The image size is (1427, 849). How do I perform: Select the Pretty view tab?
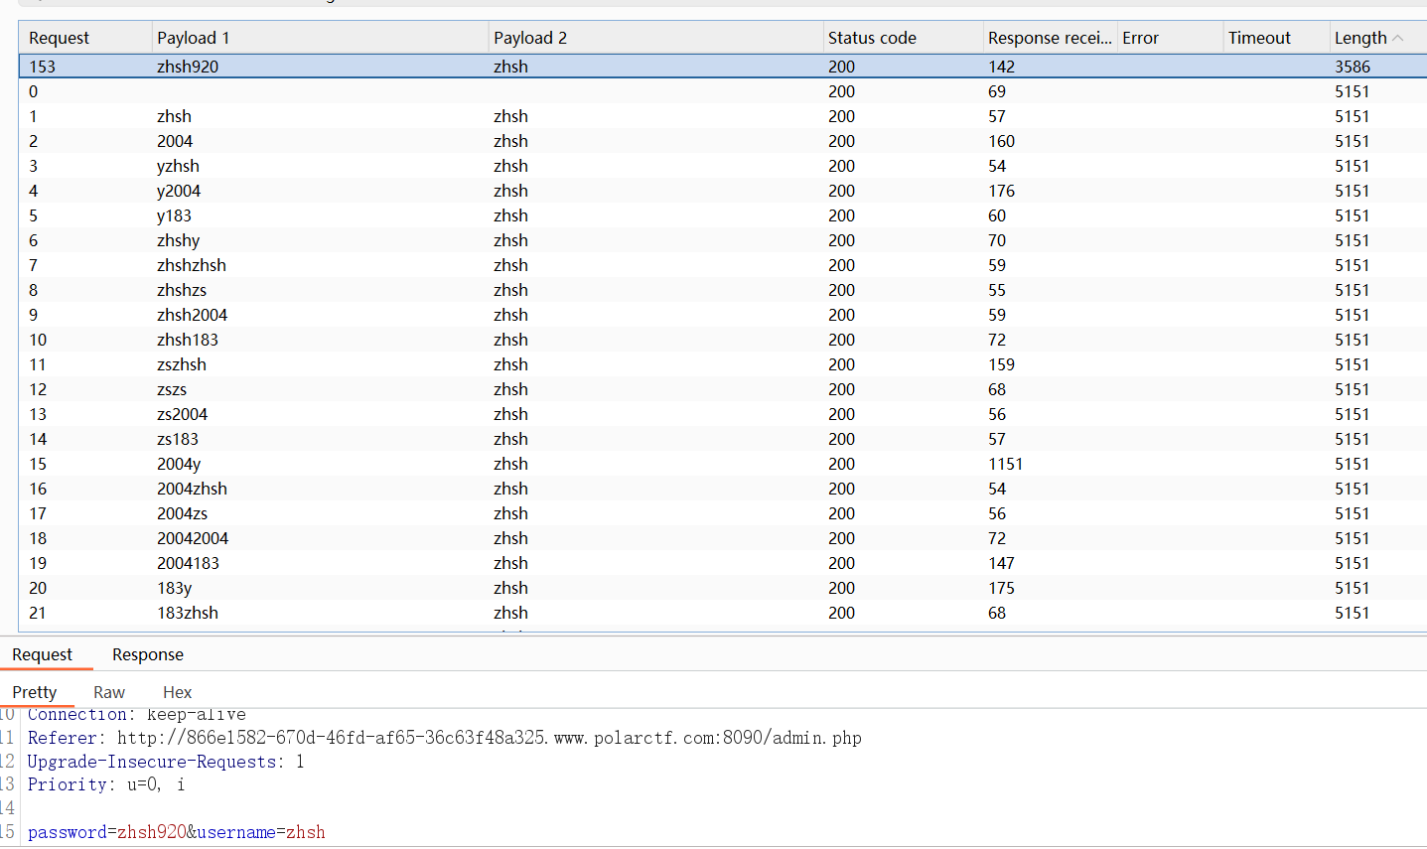35,692
